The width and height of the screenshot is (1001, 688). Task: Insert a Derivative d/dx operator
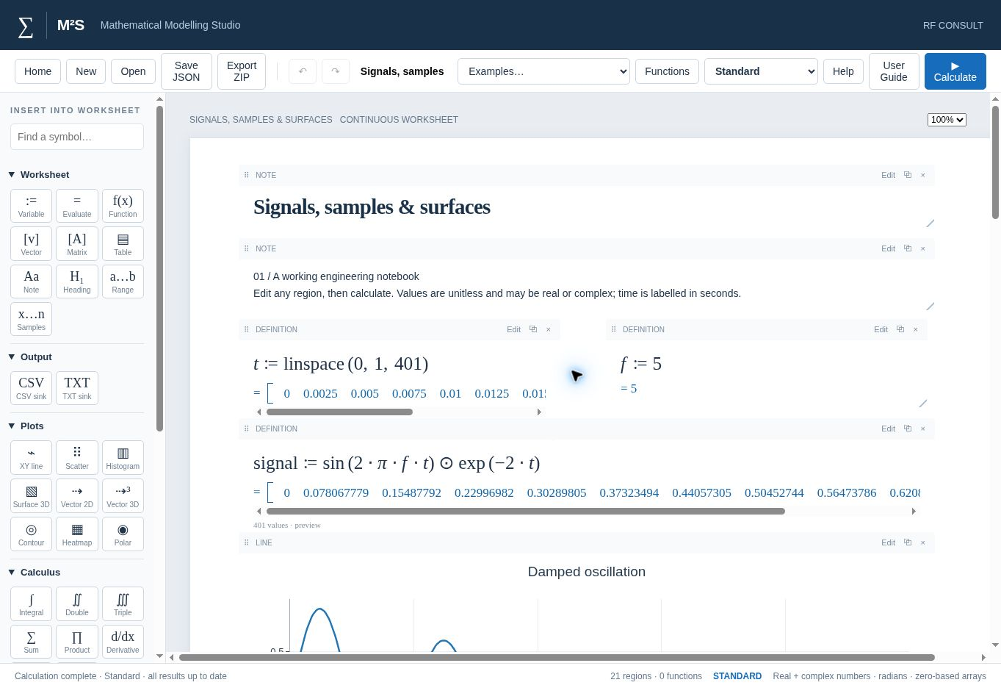click(123, 641)
